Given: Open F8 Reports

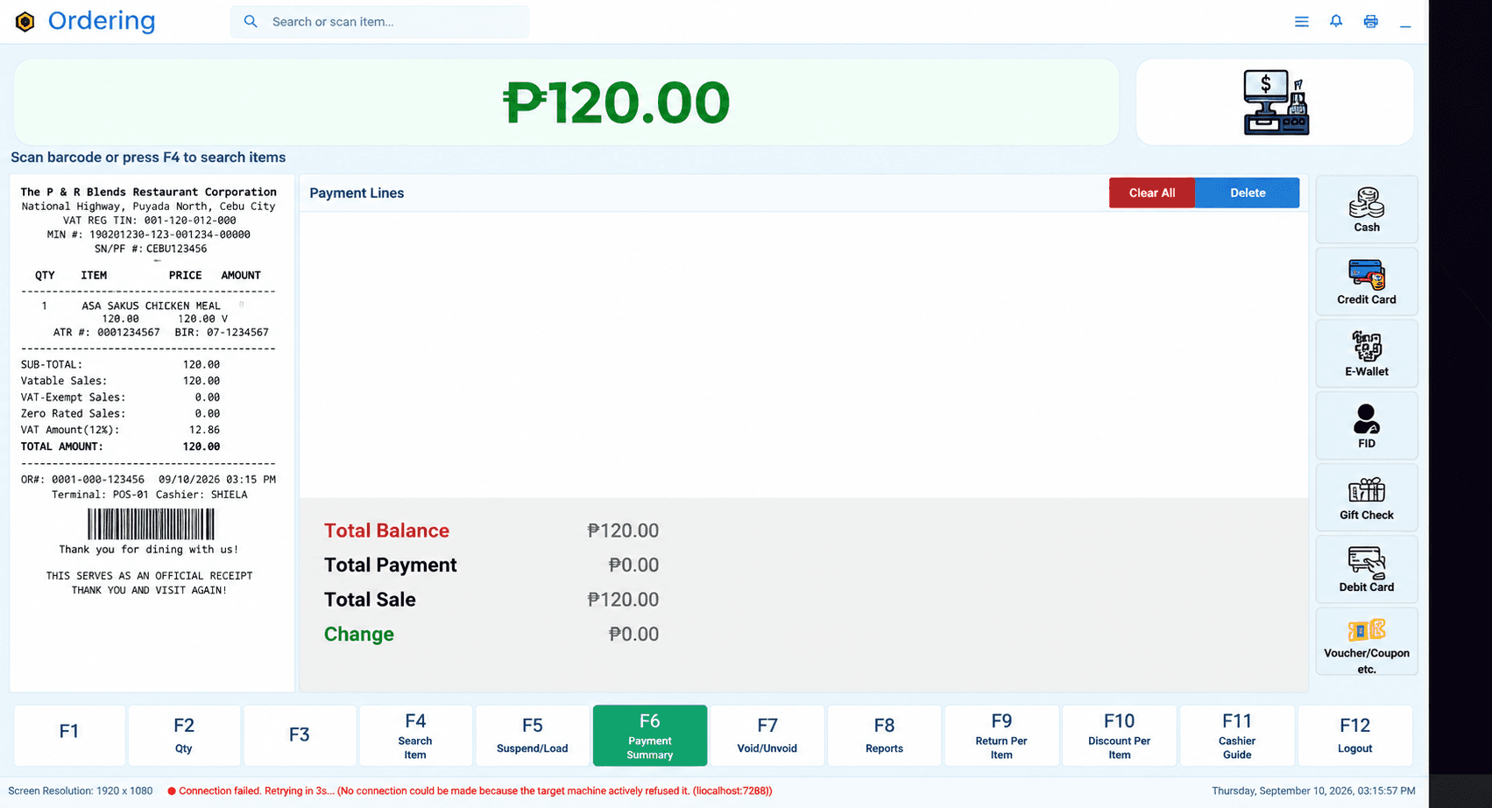Looking at the screenshot, I should pyautogui.click(x=884, y=735).
